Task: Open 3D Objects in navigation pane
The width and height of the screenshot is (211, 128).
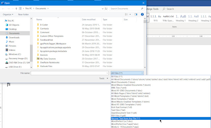Action: 14,25
